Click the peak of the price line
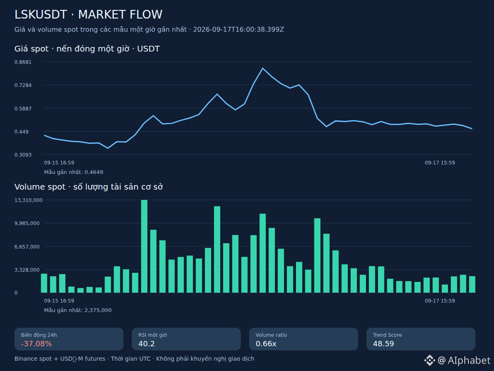494x371 pixels. click(x=263, y=68)
